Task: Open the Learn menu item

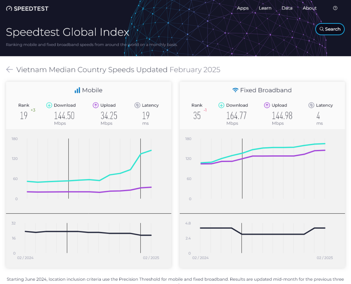Action: (x=265, y=8)
